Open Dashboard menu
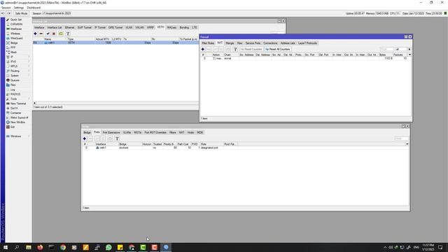448x252 pixels. [x=34, y=8]
